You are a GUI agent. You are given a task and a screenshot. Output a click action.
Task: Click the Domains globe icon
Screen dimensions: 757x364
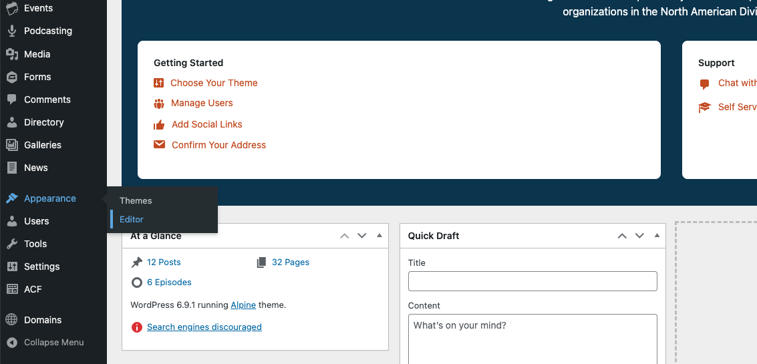[x=12, y=320]
